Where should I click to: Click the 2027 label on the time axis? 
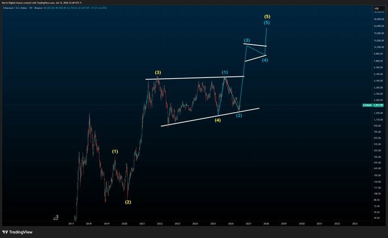[248, 224]
